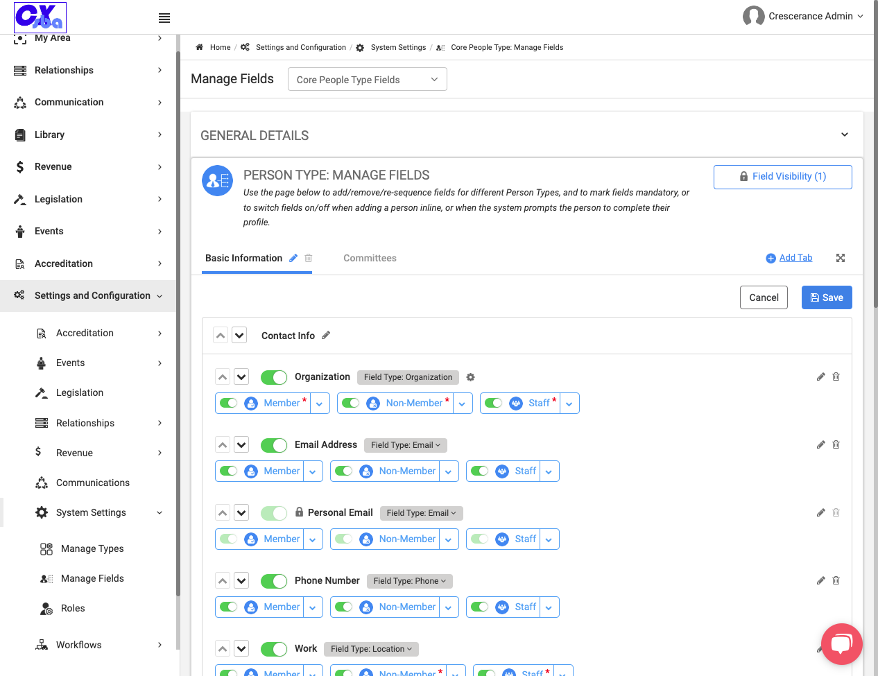878x676 pixels.
Task: Toggle the Email Address field switch
Action: coord(274,445)
